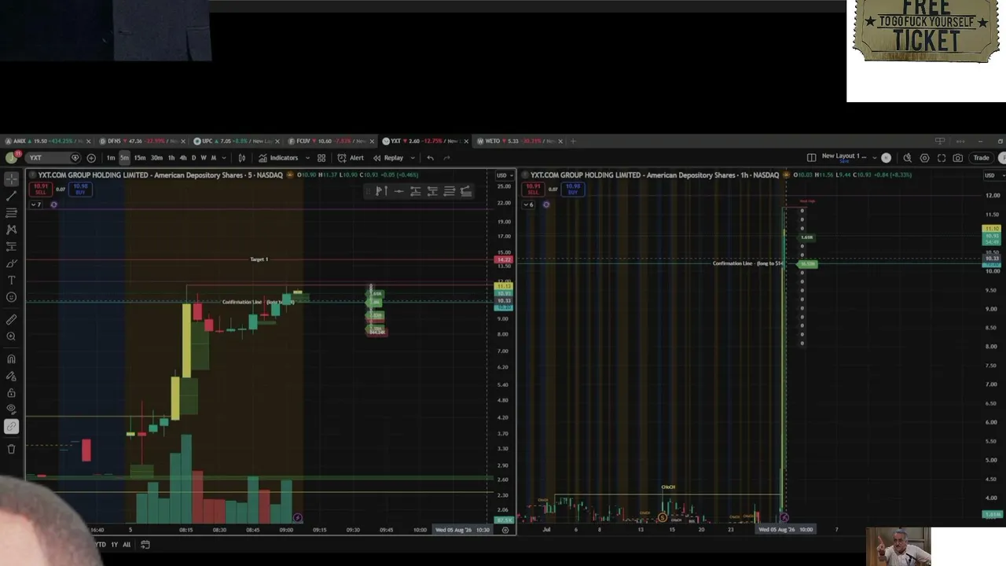Image resolution: width=1006 pixels, height=566 pixels.
Task: Expand the timeframe interval dropdown
Action: tap(224, 158)
